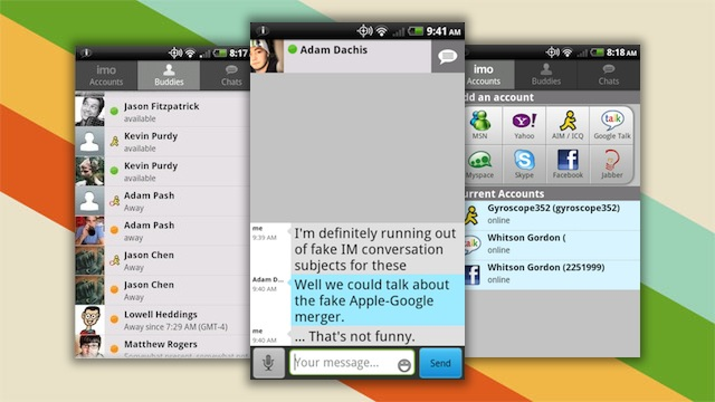Open the emoticon picker in message field
Screen dimensions: 715x402
coord(404,365)
